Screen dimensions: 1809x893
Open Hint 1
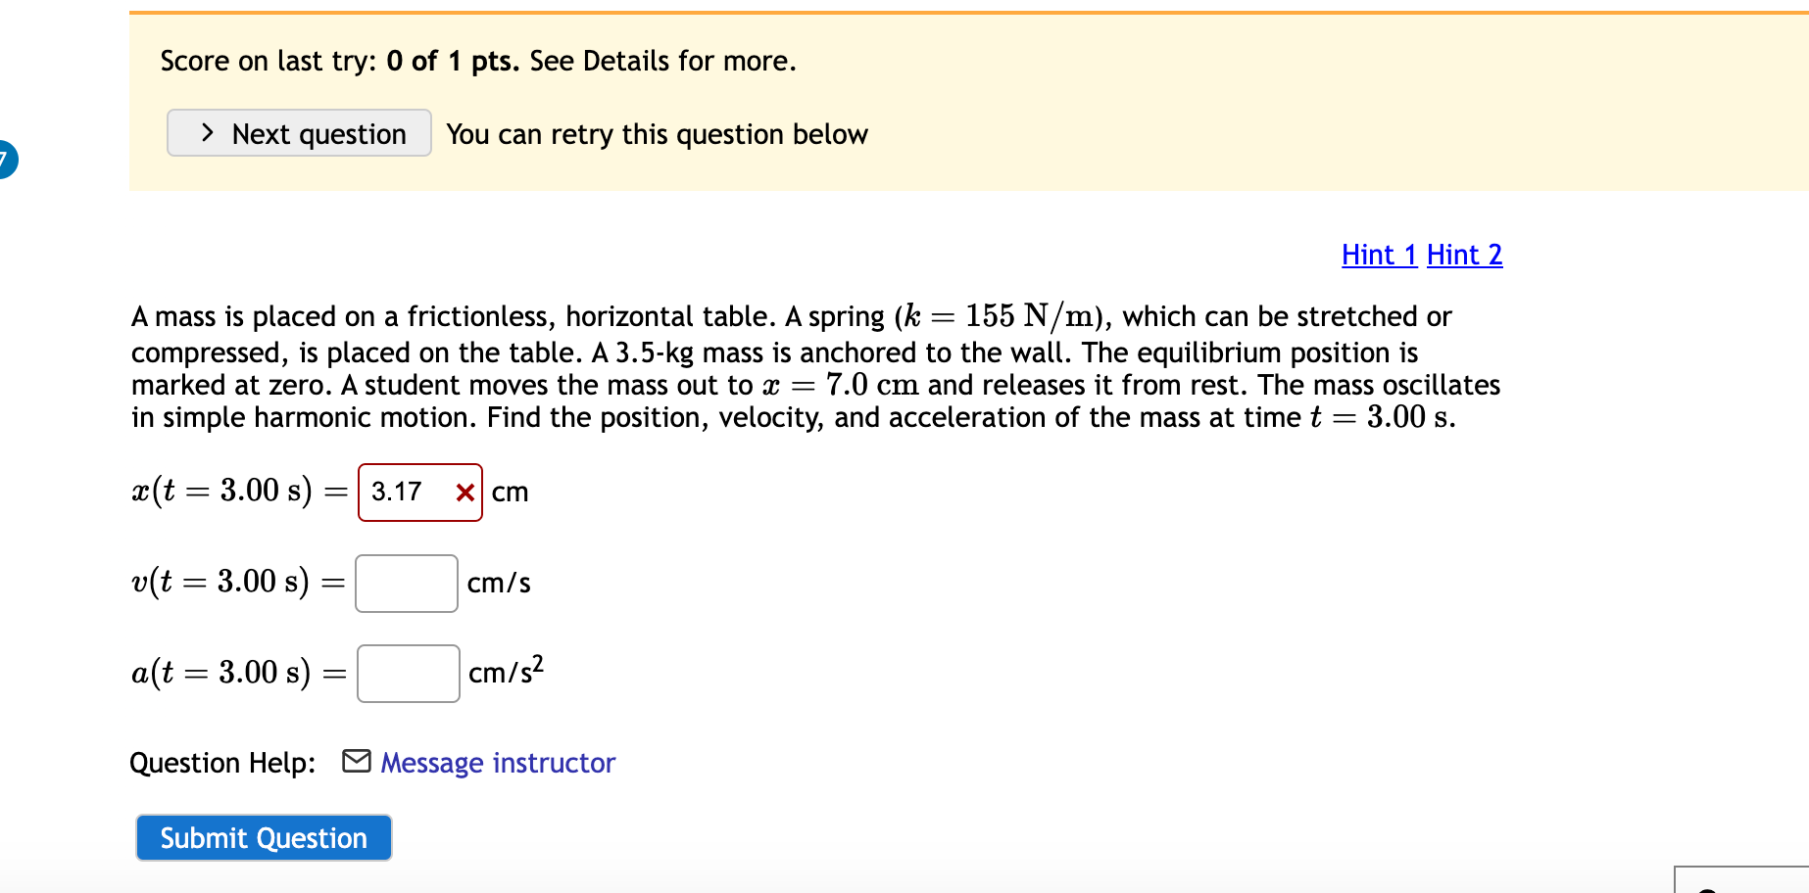[1378, 255]
